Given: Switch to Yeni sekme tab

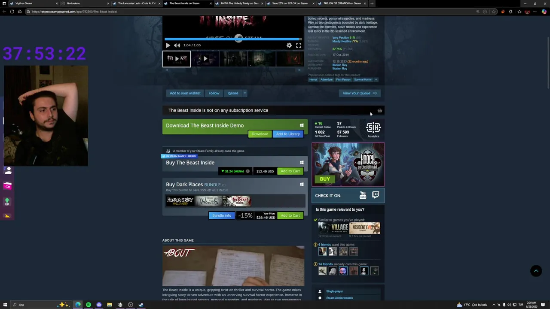Looking at the screenshot, I should [x=84, y=3].
